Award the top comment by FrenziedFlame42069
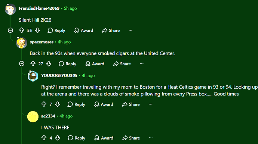This screenshot has width=258, height=144. [84, 30]
